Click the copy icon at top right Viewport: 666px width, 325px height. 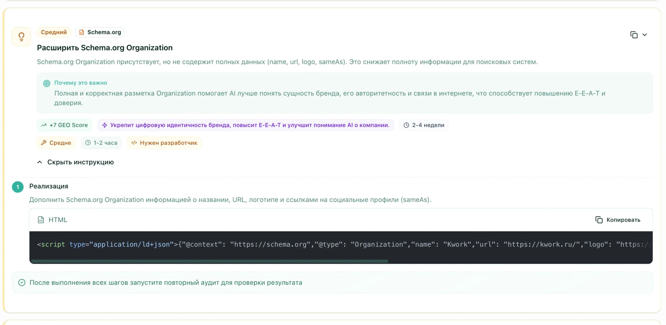pos(634,35)
